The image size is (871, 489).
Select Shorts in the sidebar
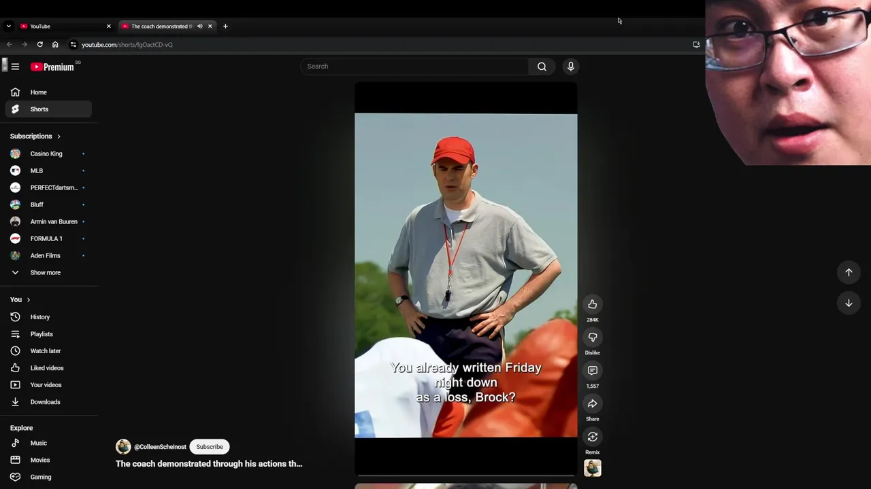(x=48, y=109)
